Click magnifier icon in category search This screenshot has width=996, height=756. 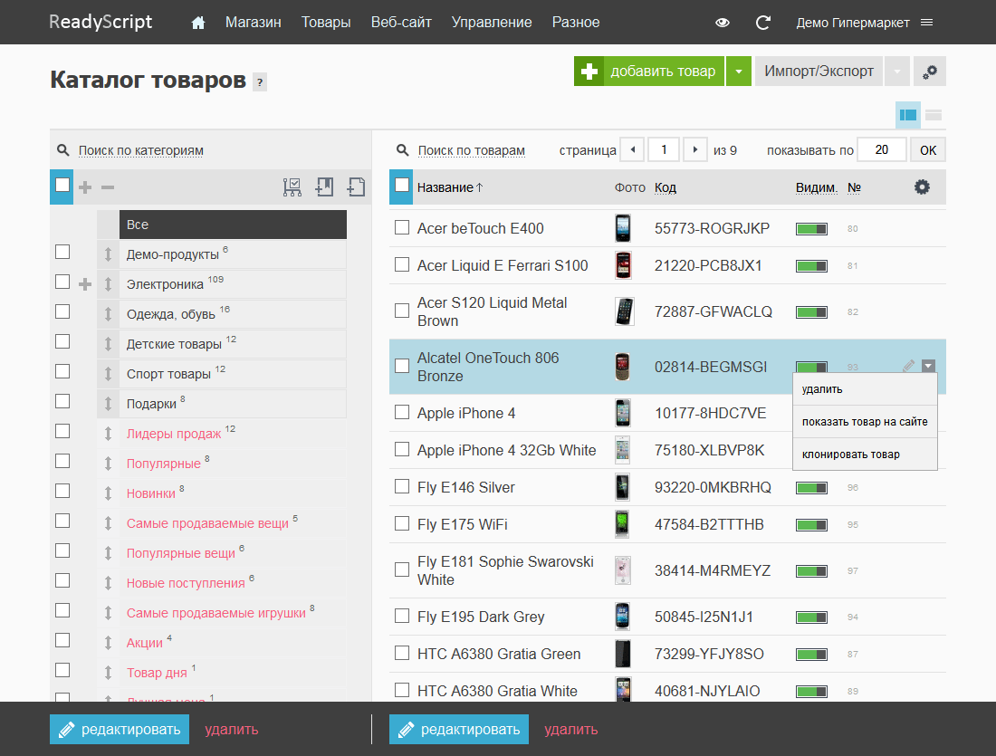(62, 150)
